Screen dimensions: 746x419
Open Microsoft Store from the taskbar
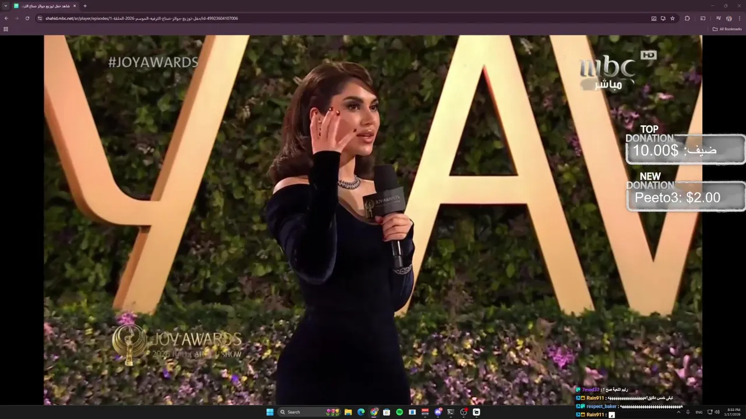point(386,412)
